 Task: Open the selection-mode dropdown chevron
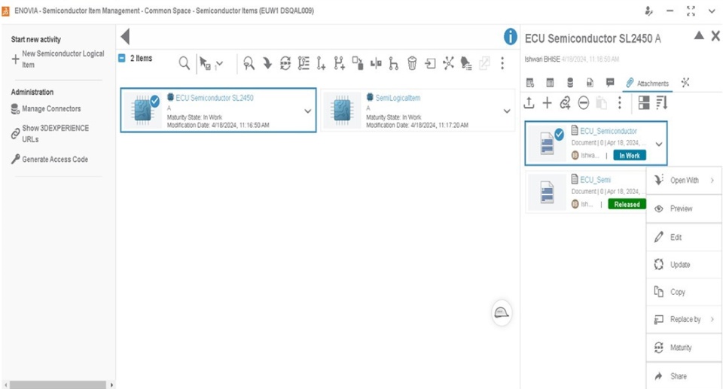(x=219, y=64)
